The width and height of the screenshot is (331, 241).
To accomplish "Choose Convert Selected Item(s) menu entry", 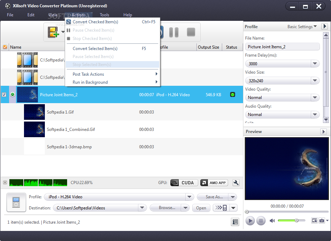I will tap(113, 49).
